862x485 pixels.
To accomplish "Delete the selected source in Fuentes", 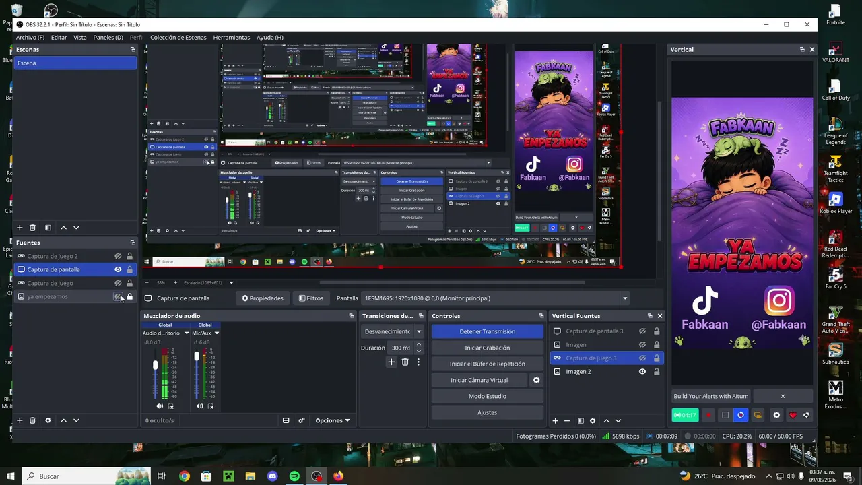I will pos(32,420).
